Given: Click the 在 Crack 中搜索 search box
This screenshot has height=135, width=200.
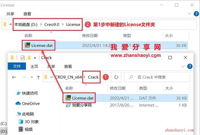Looking at the screenshot, I should click(157, 77).
